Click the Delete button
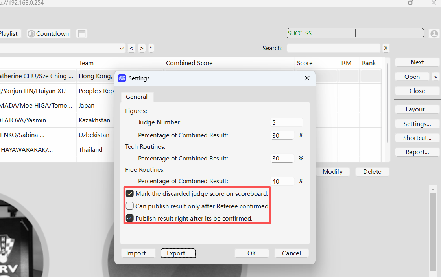 372,171
